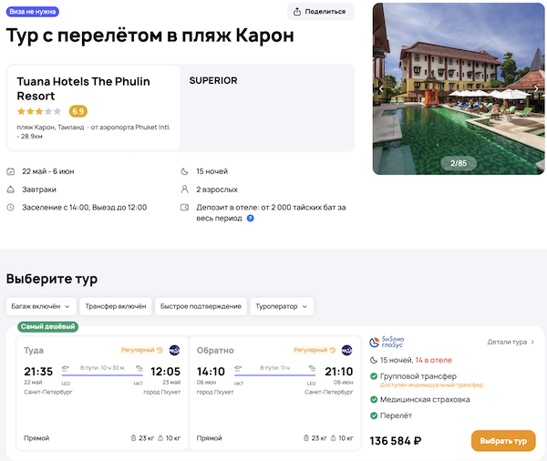Image resolution: width=547 pixels, height=461 pixels.
Task: Click the previous photo arrow on hotel image
Action: click(381, 89)
